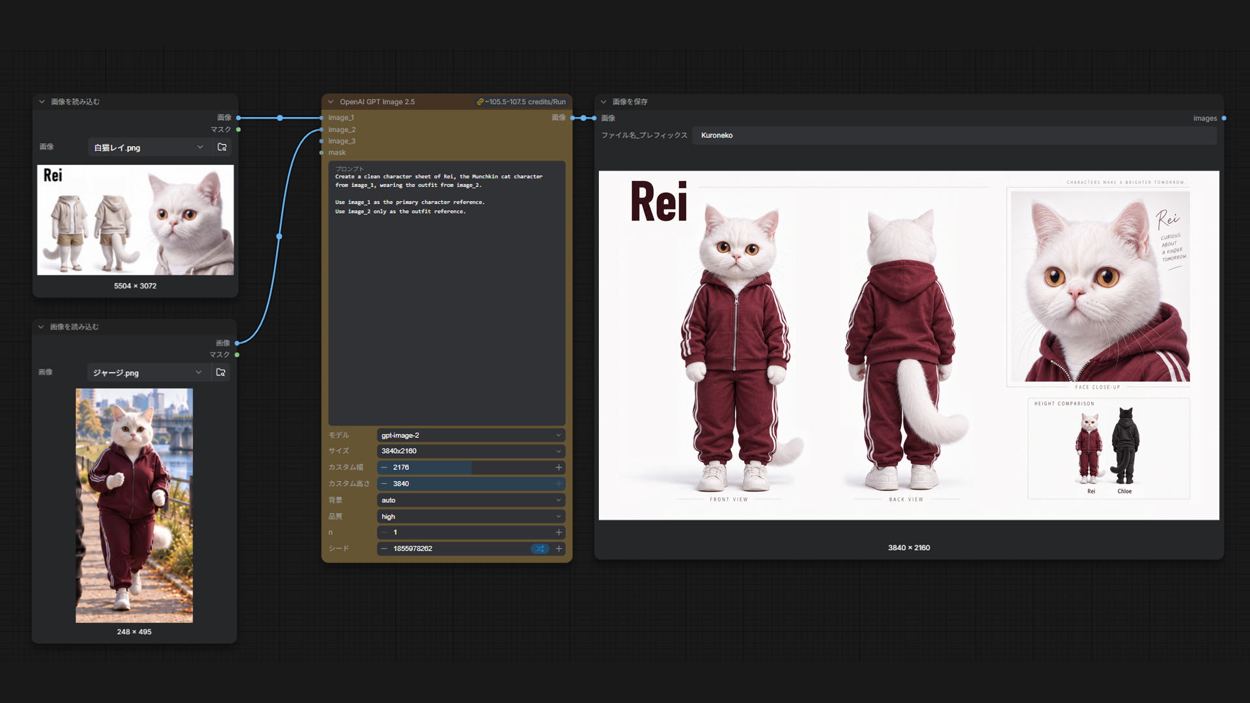Collapse the upper 画像を読み込む node
This screenshot has height=703, width=1250.
click(x=42, y=102)
